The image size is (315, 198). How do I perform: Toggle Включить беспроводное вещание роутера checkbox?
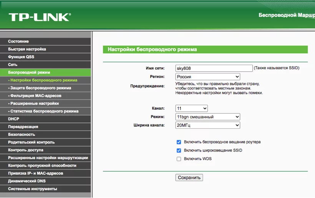point(179,142)
